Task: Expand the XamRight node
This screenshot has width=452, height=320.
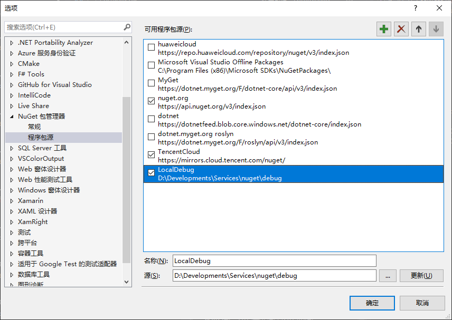Action: tap(12, 222)
